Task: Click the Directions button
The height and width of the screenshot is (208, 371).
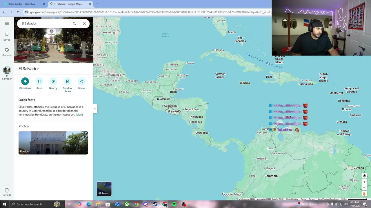Action: (x=25, y=84)
